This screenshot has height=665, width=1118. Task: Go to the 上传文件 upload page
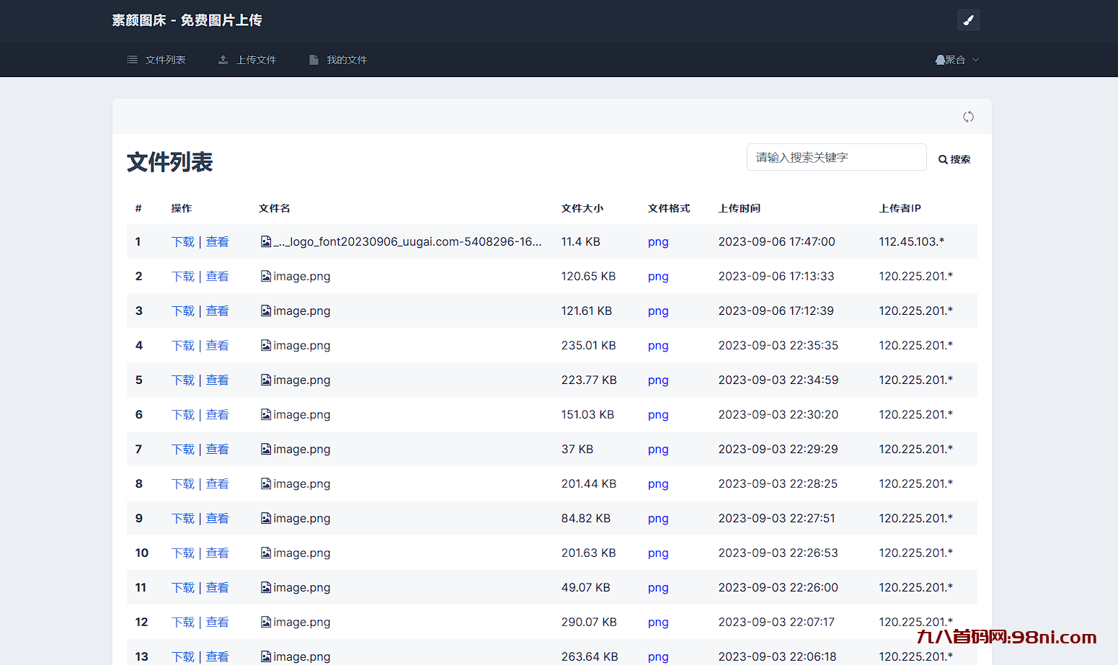click(x=247, y=60)
